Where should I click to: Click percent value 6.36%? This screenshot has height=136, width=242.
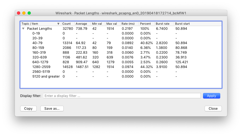pyautogui.click(x=145, y=48)
